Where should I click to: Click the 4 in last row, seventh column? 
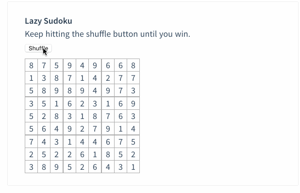(108, 167)
